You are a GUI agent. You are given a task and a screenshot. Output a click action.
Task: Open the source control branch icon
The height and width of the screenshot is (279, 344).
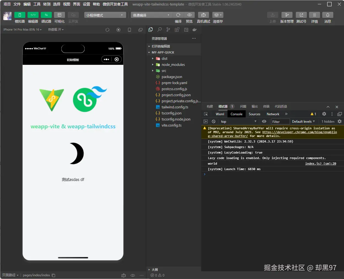click(x=168, y=29)
